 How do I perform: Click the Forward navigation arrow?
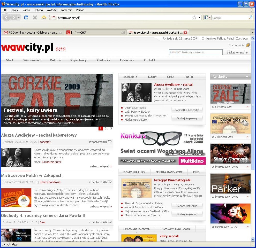pyautogui.click(x=14, y=18)
